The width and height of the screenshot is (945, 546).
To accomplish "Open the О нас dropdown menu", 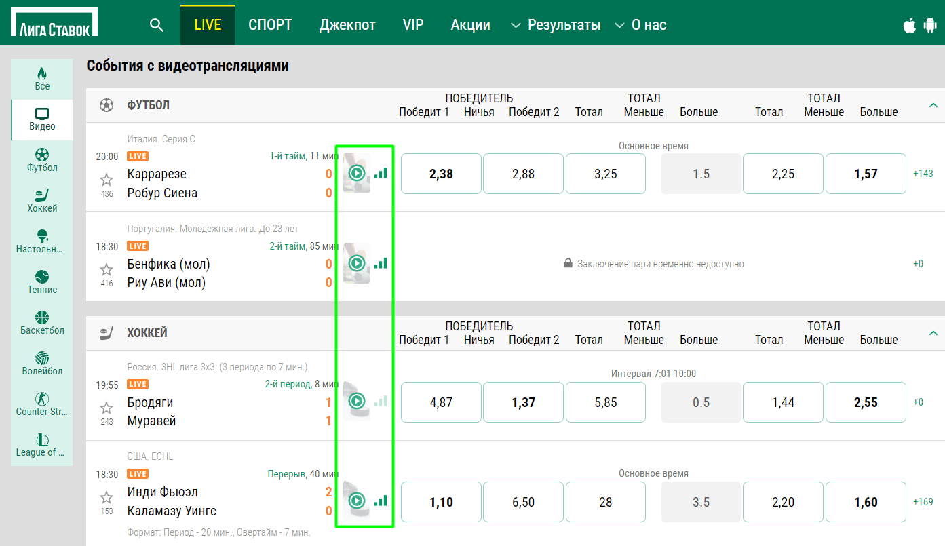I will pyautogui.click(x=640, y=25).
